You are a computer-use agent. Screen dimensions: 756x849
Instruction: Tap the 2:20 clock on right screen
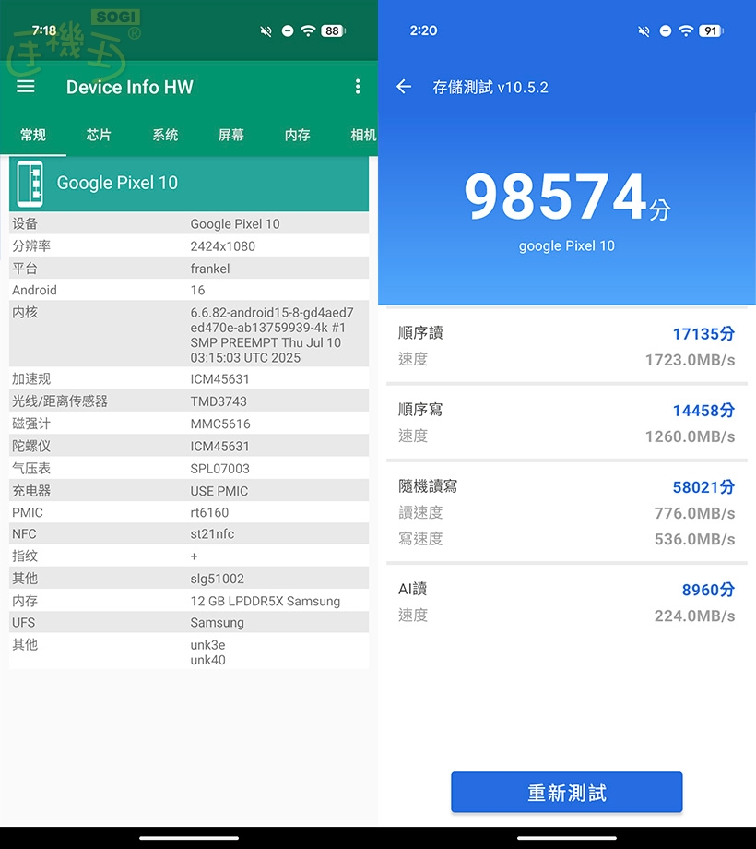tap(423, 30)
